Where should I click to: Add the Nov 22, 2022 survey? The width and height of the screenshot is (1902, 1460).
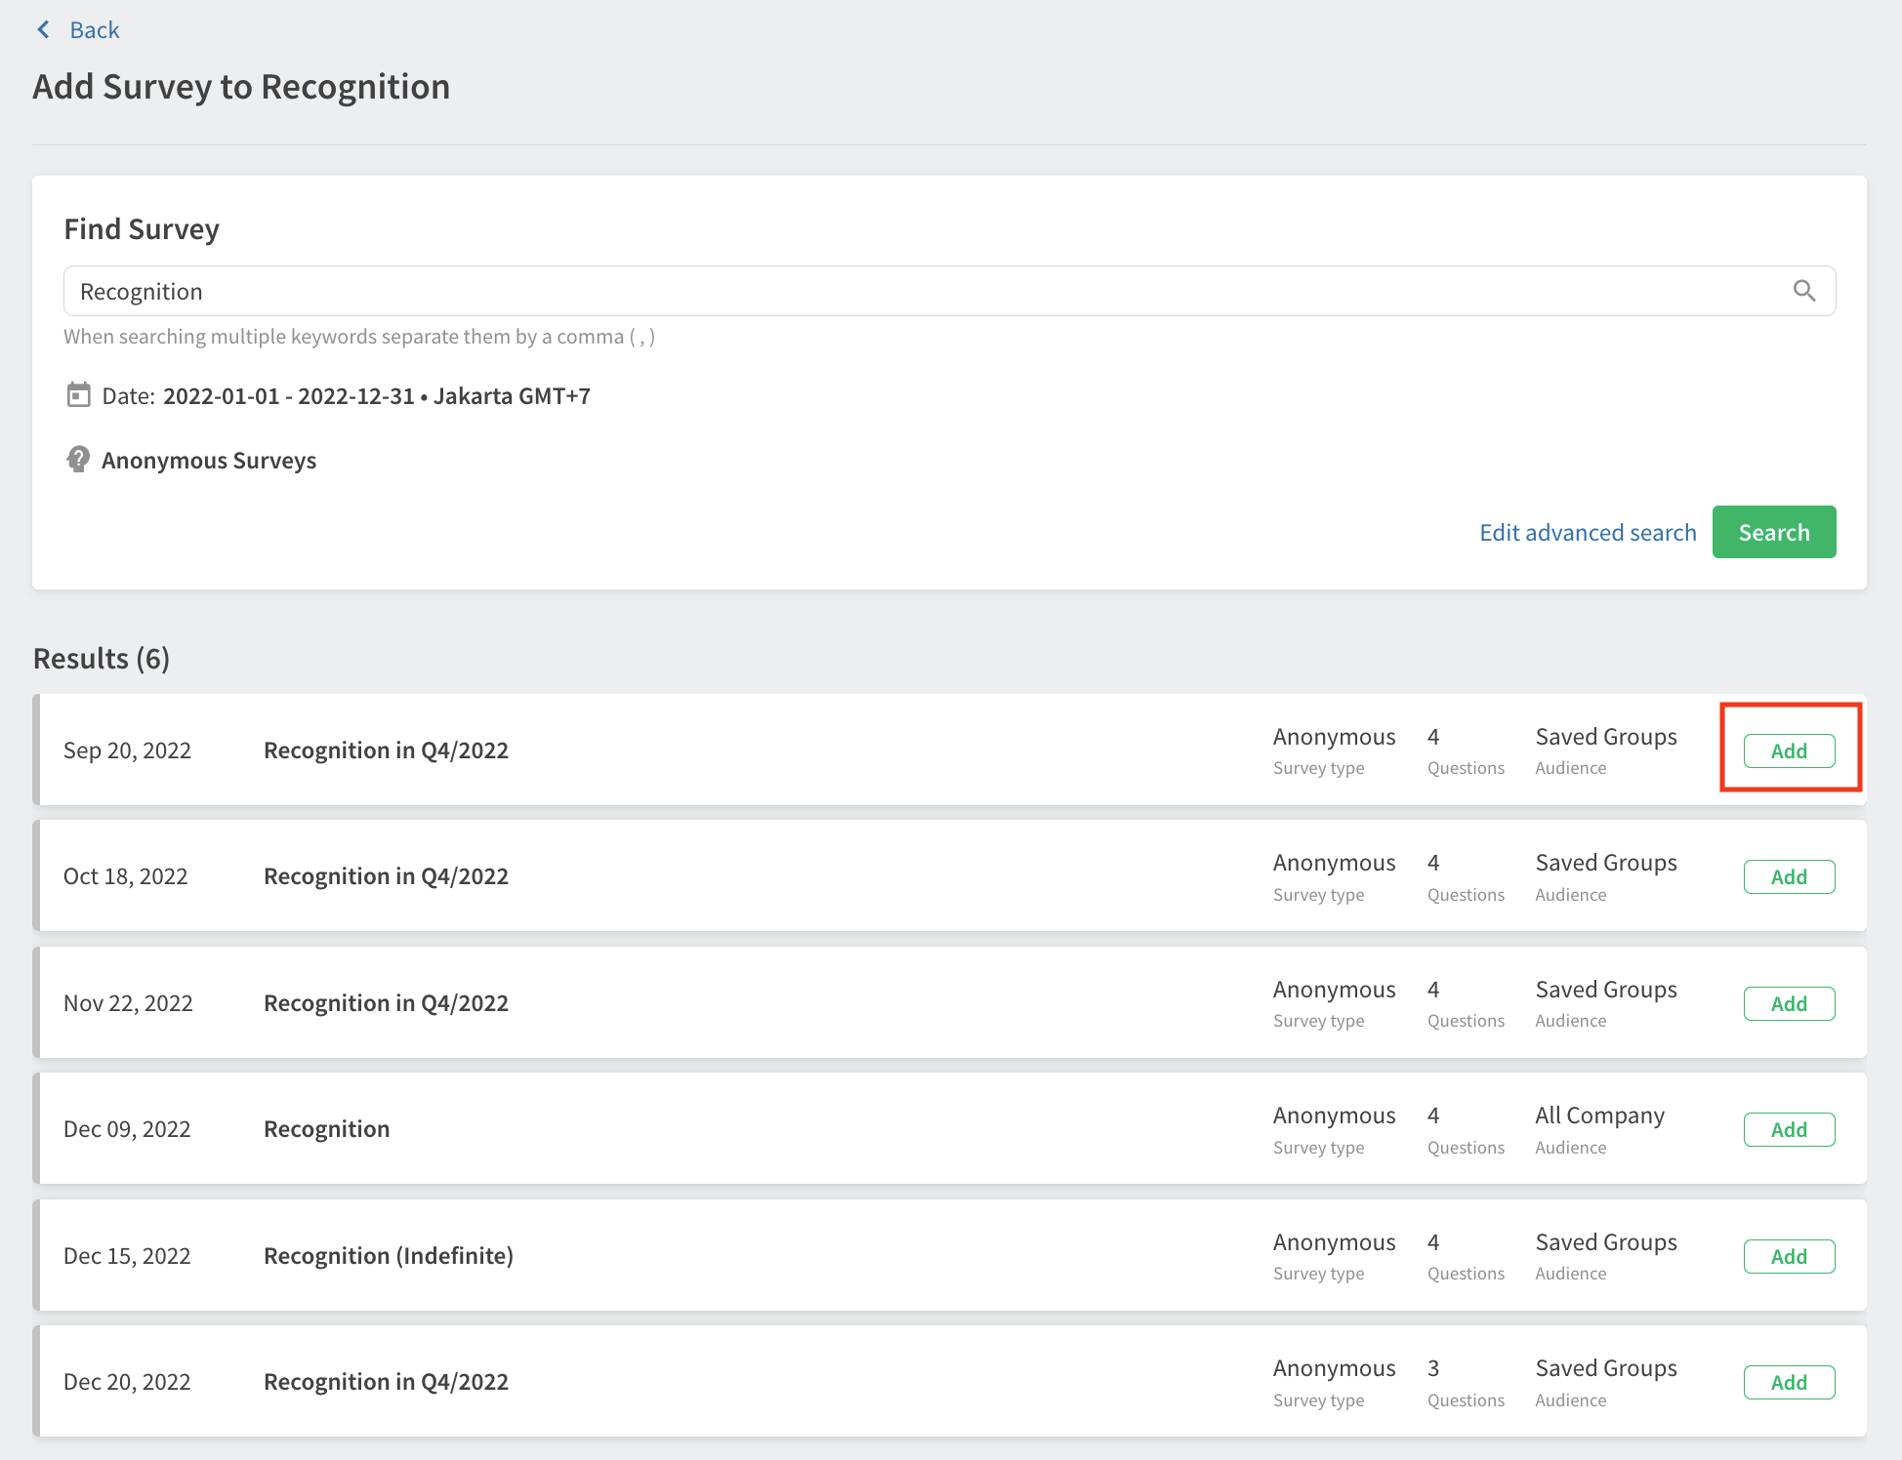[x=1788, y=1003]
